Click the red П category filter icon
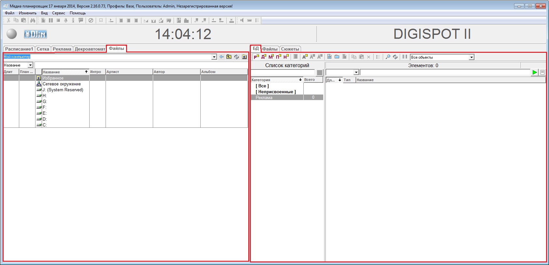 [279, 57]
